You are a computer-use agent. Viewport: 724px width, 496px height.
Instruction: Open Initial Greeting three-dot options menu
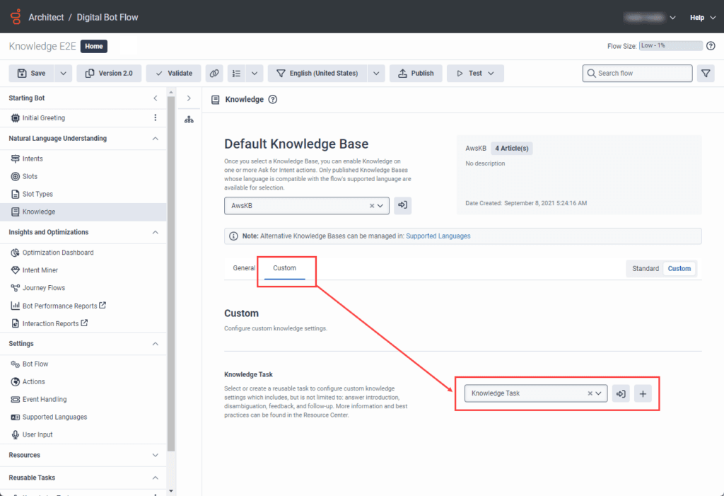pyautogui.click(x=156, y=118)
